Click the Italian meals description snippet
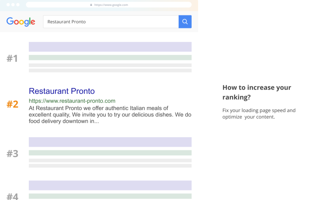The width and height of the screenshot is (315, 200). 110,115
